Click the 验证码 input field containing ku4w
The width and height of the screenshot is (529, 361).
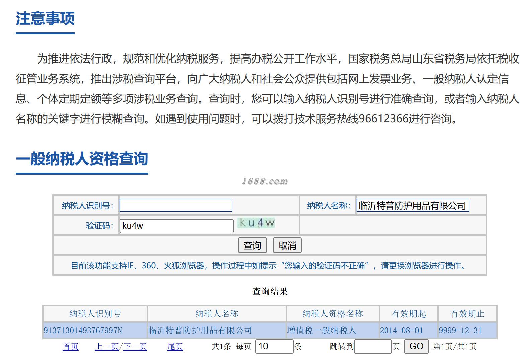(x=176, y=226)
